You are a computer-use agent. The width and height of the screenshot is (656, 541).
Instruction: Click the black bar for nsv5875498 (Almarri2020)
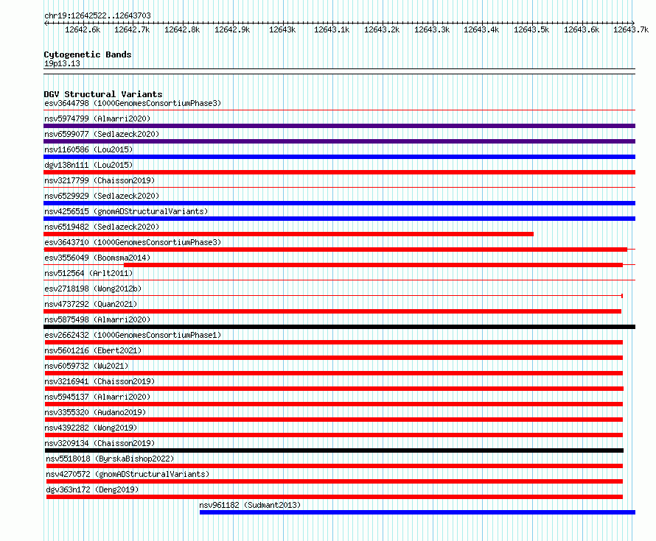(x=339, y=327)
